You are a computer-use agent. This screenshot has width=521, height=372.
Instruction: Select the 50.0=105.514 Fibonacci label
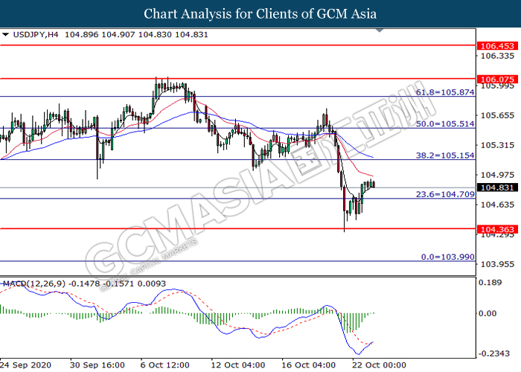(445, 124)
